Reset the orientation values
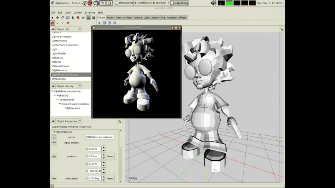 point(110,178)
